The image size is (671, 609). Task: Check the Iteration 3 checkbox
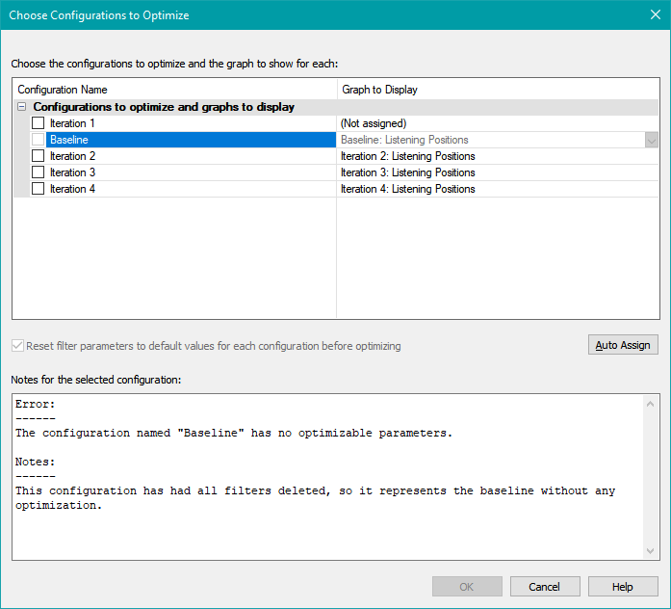pyautogui.click(x=39, y=172)
